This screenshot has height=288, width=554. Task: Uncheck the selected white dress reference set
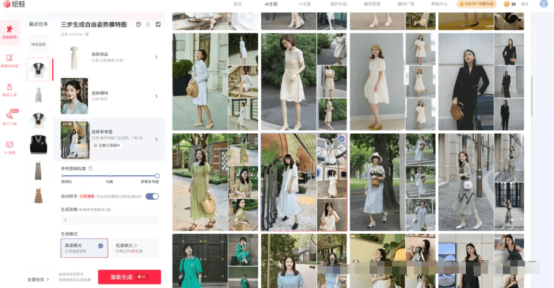341,139
